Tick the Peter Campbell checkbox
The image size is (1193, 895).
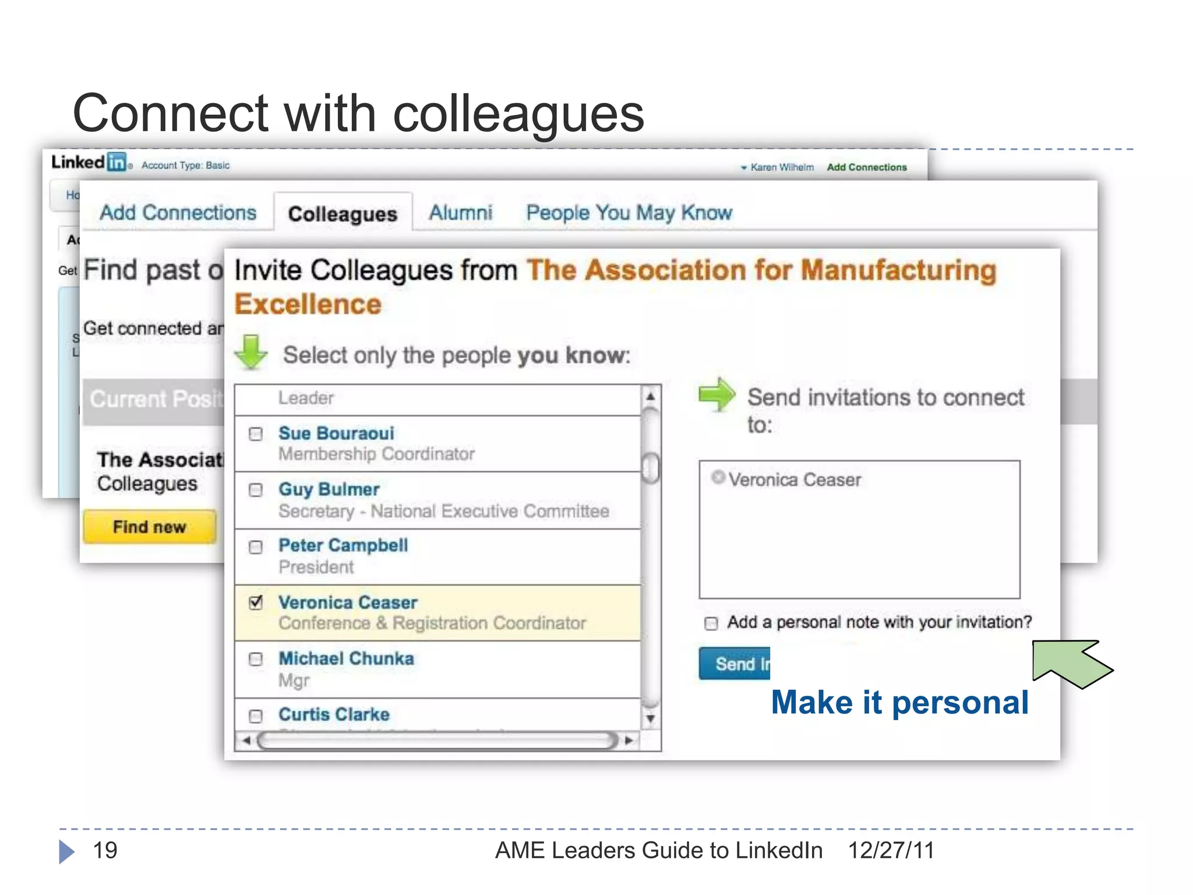pos(256,547)
